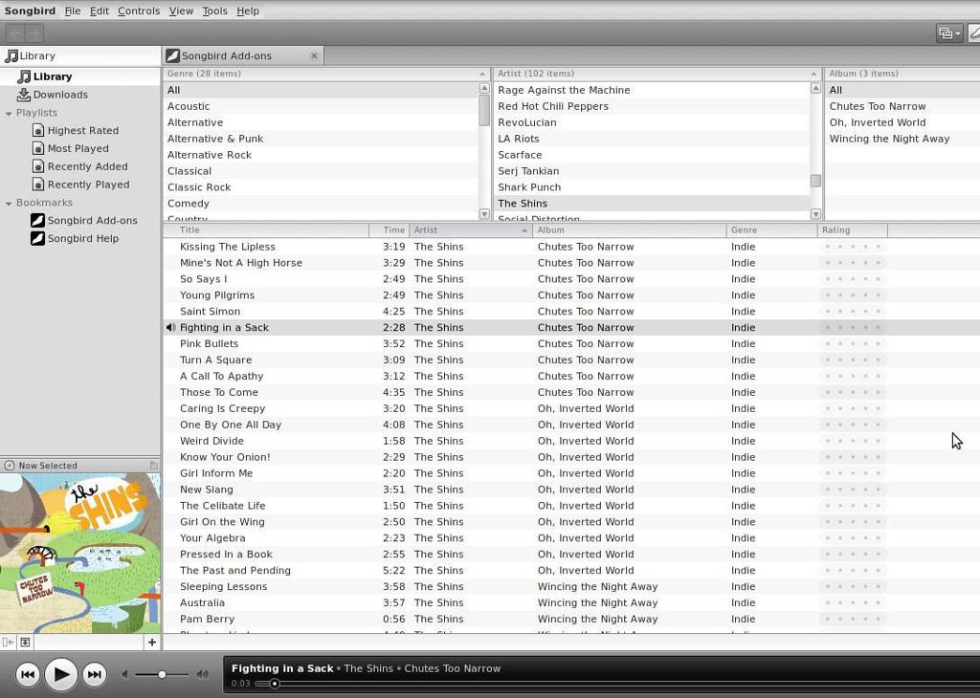Click the Genre filter pane header
This screenshot has height=698, width=980.
(326, 74)
